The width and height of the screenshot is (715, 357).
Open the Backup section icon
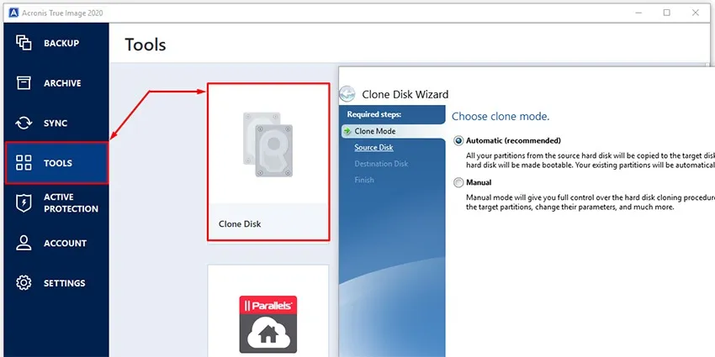[x=24, y=43]
